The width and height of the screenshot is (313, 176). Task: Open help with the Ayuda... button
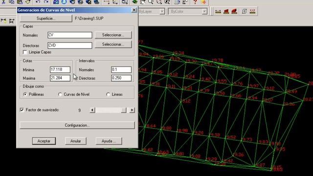point(109,141)
